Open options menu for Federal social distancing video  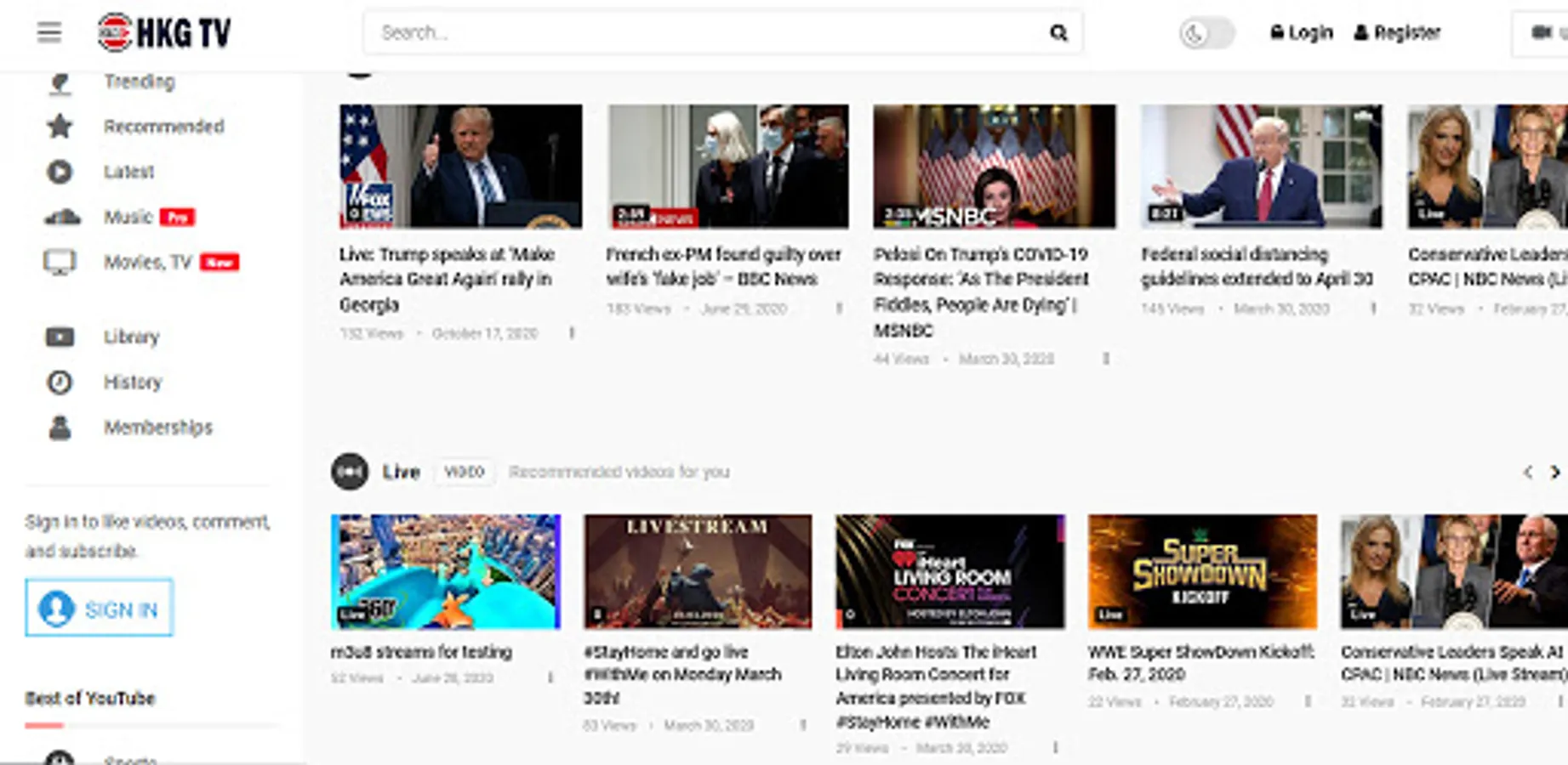click(x=1373, y=309)
